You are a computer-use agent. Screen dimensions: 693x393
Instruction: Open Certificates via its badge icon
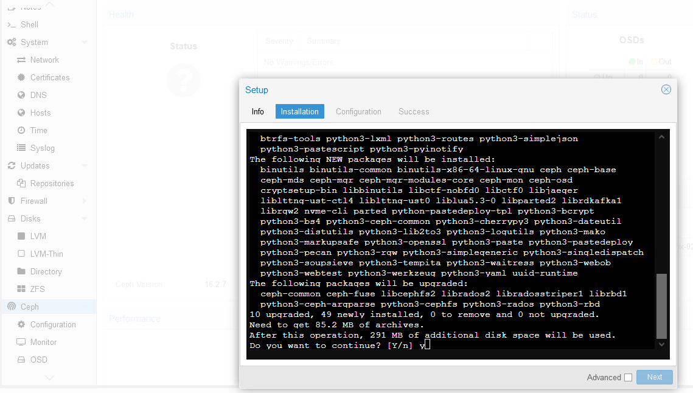pos(21,78)
